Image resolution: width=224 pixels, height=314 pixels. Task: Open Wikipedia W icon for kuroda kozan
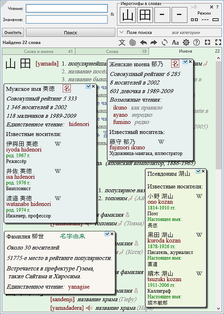pos(199,235)
